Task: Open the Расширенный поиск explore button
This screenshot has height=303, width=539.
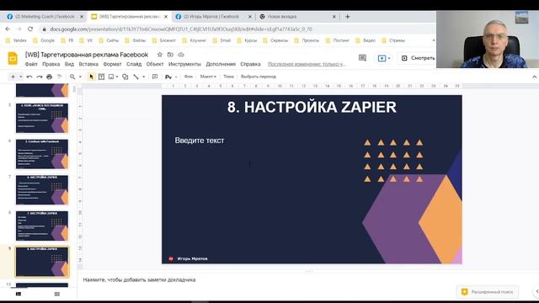Action: click(x=488, y=292)
